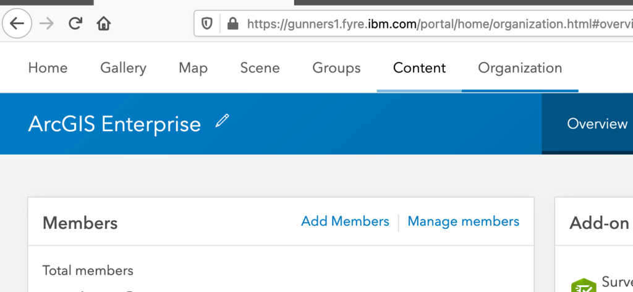Click the ArcGIS Enterprise title text
Image resolution: width=633 pixels, height=292 pixels.
(114, 124)
